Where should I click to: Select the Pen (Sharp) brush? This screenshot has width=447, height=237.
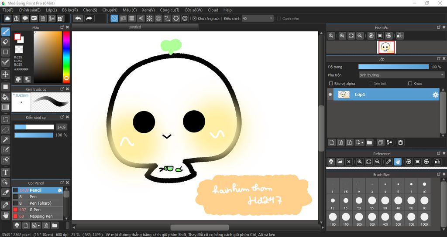tap(38, 203)
